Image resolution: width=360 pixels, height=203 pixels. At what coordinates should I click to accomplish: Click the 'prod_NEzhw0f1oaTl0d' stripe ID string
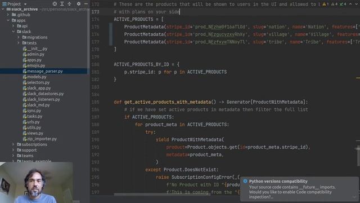tap(221, 27)
